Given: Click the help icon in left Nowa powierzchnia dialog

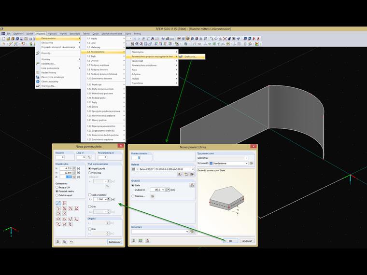Looking at the screenshot, I should (58, 242).
